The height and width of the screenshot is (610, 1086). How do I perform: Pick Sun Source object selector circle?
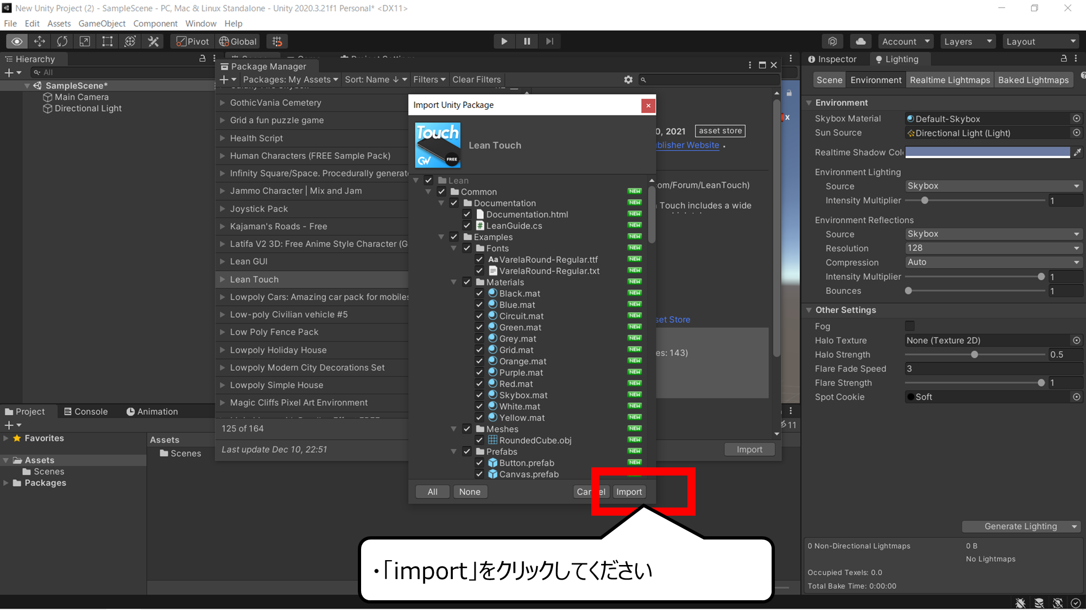(x=1076, y=133)
